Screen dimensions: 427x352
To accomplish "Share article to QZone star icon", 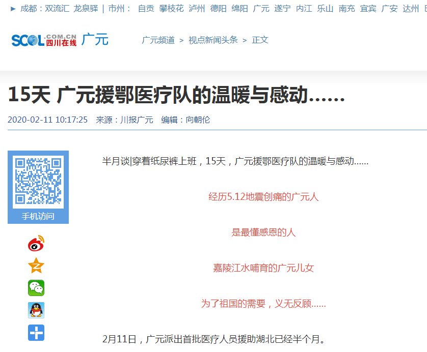I will [36, 266].
